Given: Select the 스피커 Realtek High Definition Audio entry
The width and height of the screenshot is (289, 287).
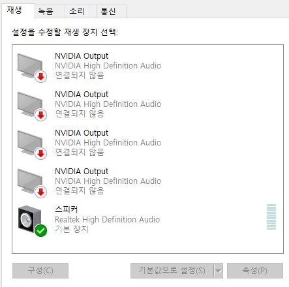Looking at the screenshot, I should (147, 220).
